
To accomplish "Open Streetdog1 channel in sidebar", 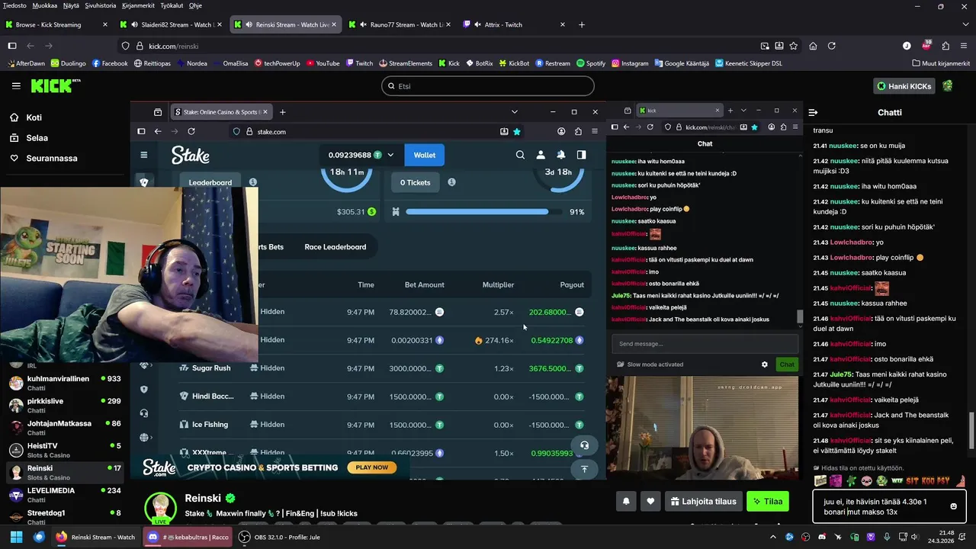I will click(x=65, y=515).
